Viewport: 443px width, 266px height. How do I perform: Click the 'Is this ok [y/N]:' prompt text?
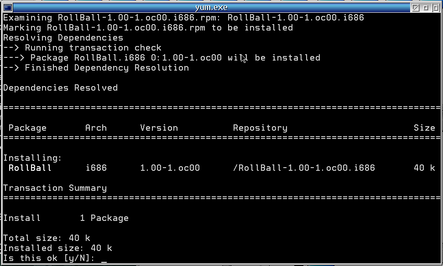coord(49,258)
